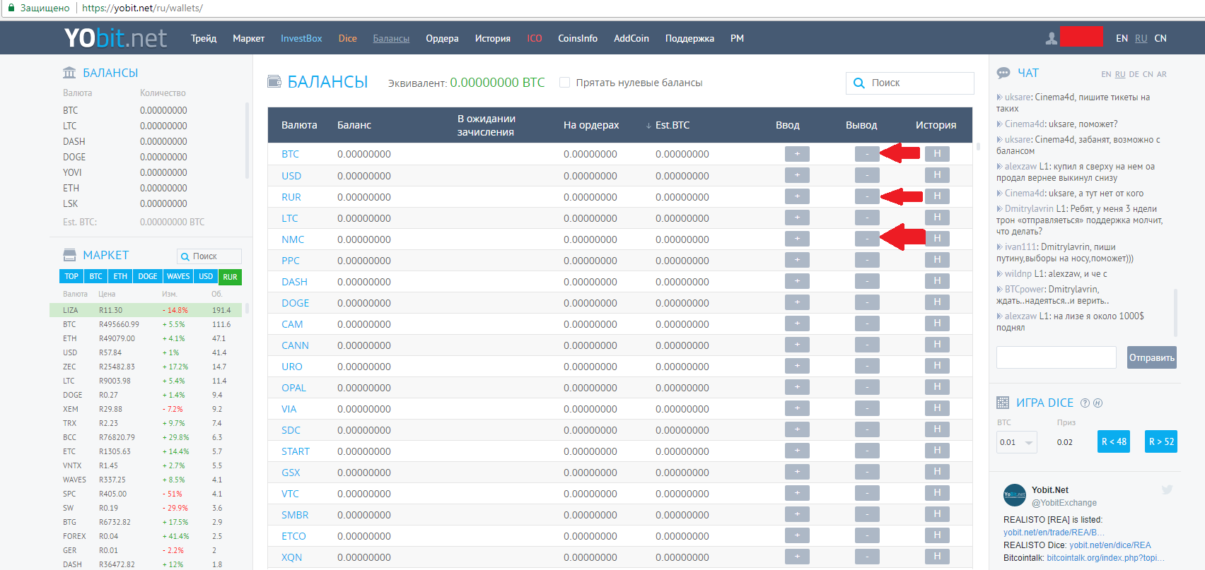
Task: Click the deposit plus button for NMC
Action: 797,239
